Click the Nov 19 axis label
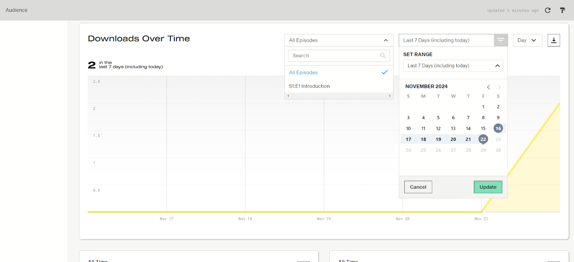This screenshot has width=574, height=262. coord(324,219)
